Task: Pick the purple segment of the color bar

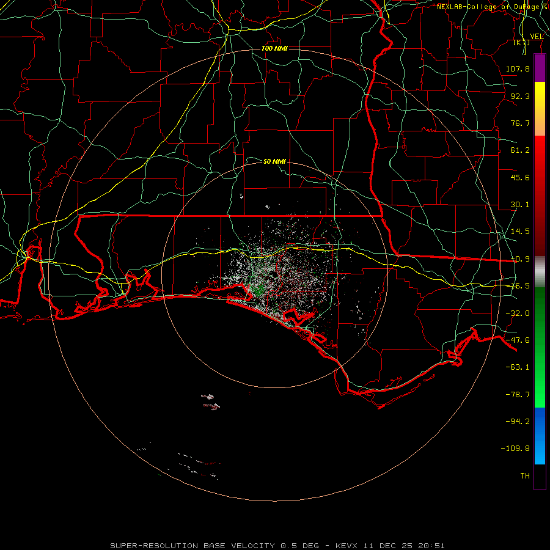Action: click(540, 68)
